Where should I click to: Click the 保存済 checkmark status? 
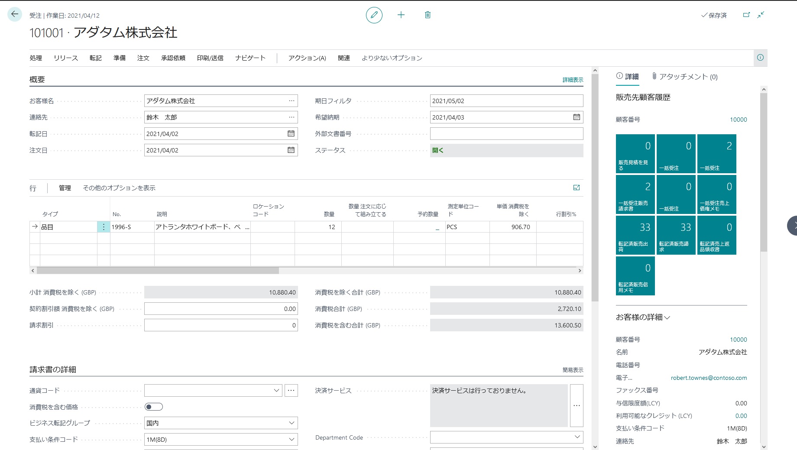[714, 16]
